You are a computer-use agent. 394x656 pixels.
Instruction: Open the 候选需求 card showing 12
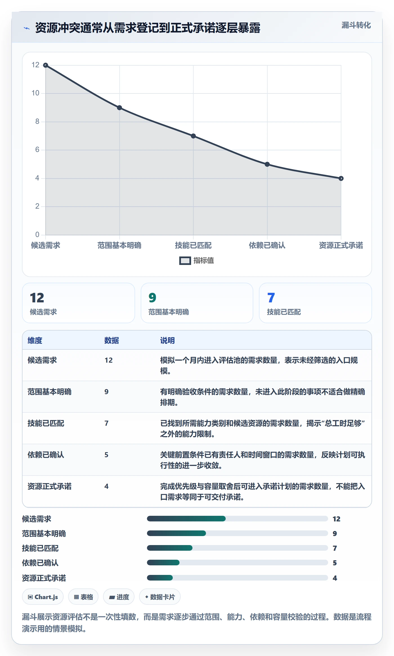(x=79, y=303)
